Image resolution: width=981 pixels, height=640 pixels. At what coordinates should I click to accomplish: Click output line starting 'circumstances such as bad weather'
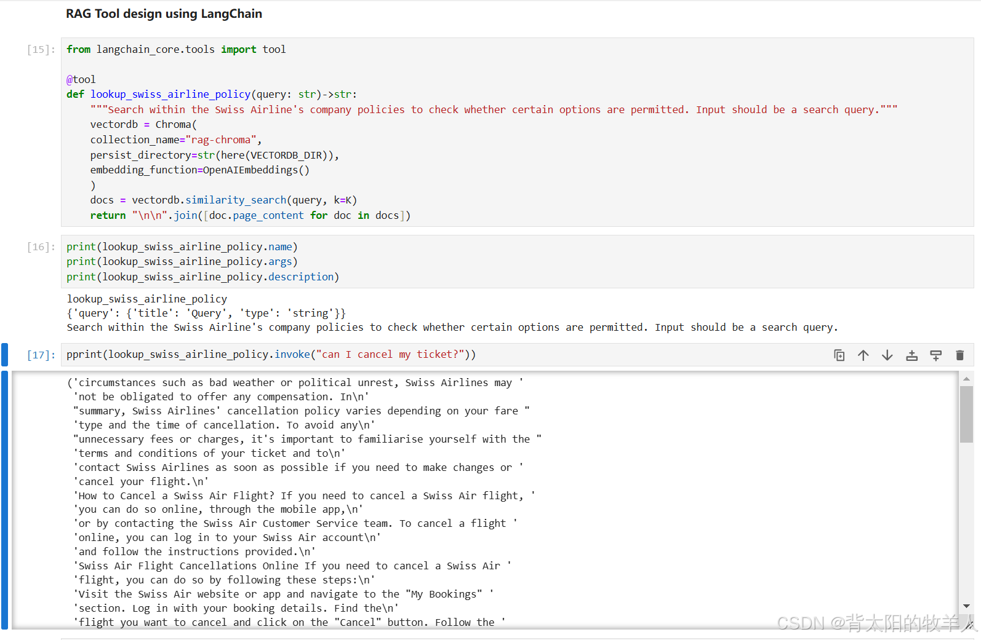(295, 382)
